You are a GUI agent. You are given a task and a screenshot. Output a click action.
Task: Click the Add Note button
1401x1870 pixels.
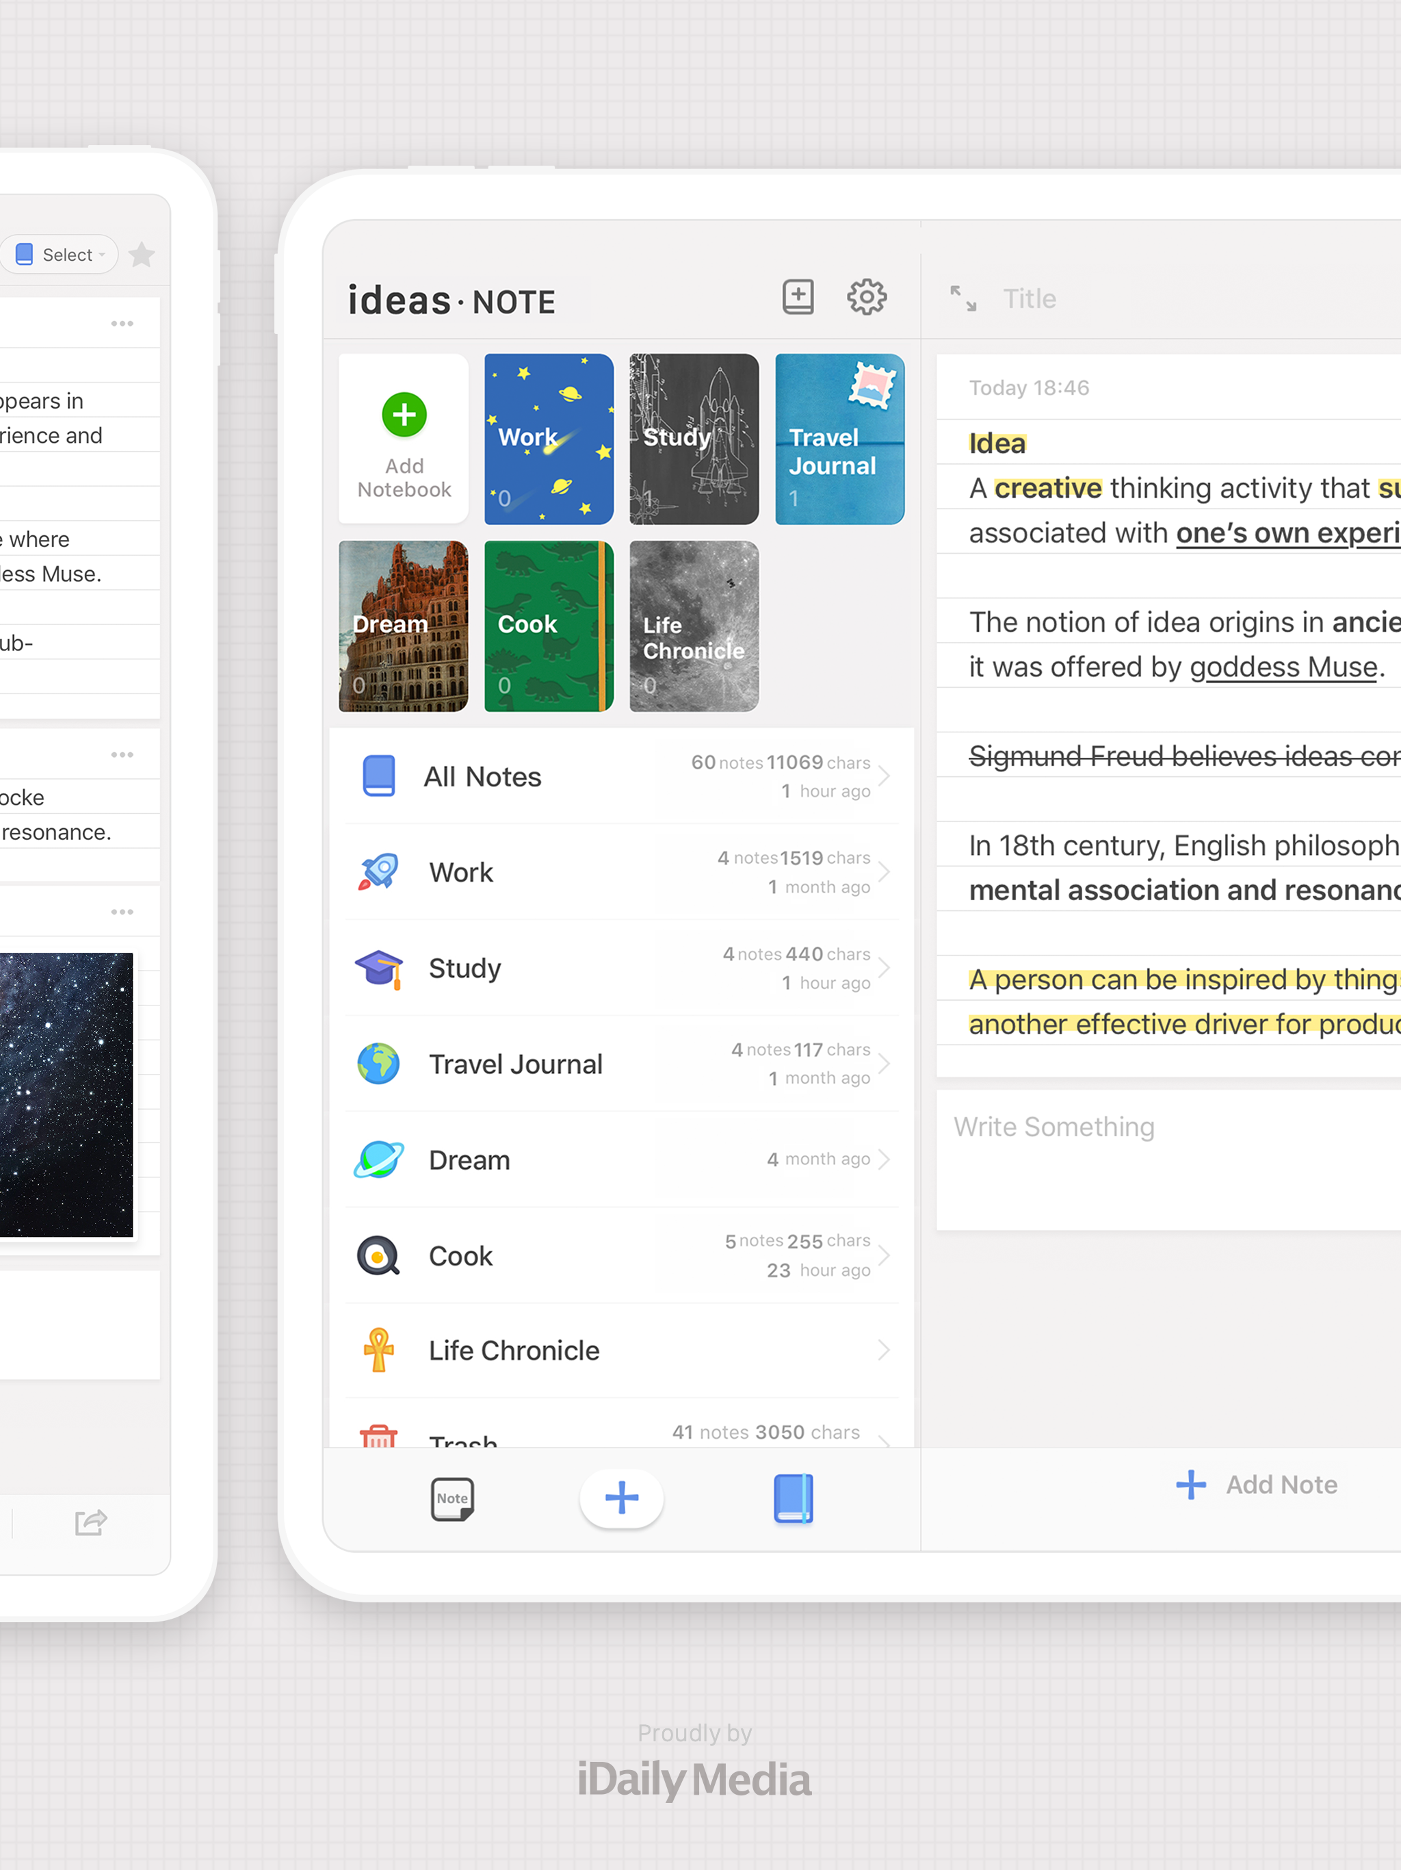pos(1257,1485)
